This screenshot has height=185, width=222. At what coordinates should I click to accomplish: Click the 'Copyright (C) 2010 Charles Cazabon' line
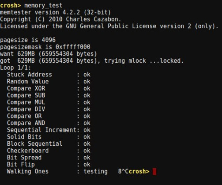tap(60, 19)
